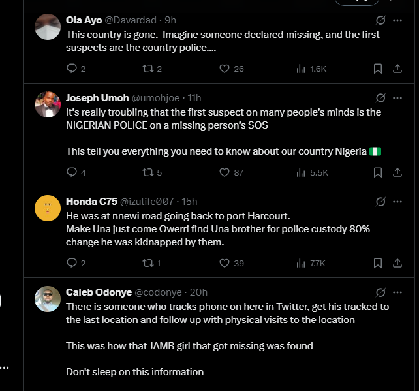Retweet Joseph Umoh's tweet
This screenshot has height=391, width=419.
click(x=149, y=173)
